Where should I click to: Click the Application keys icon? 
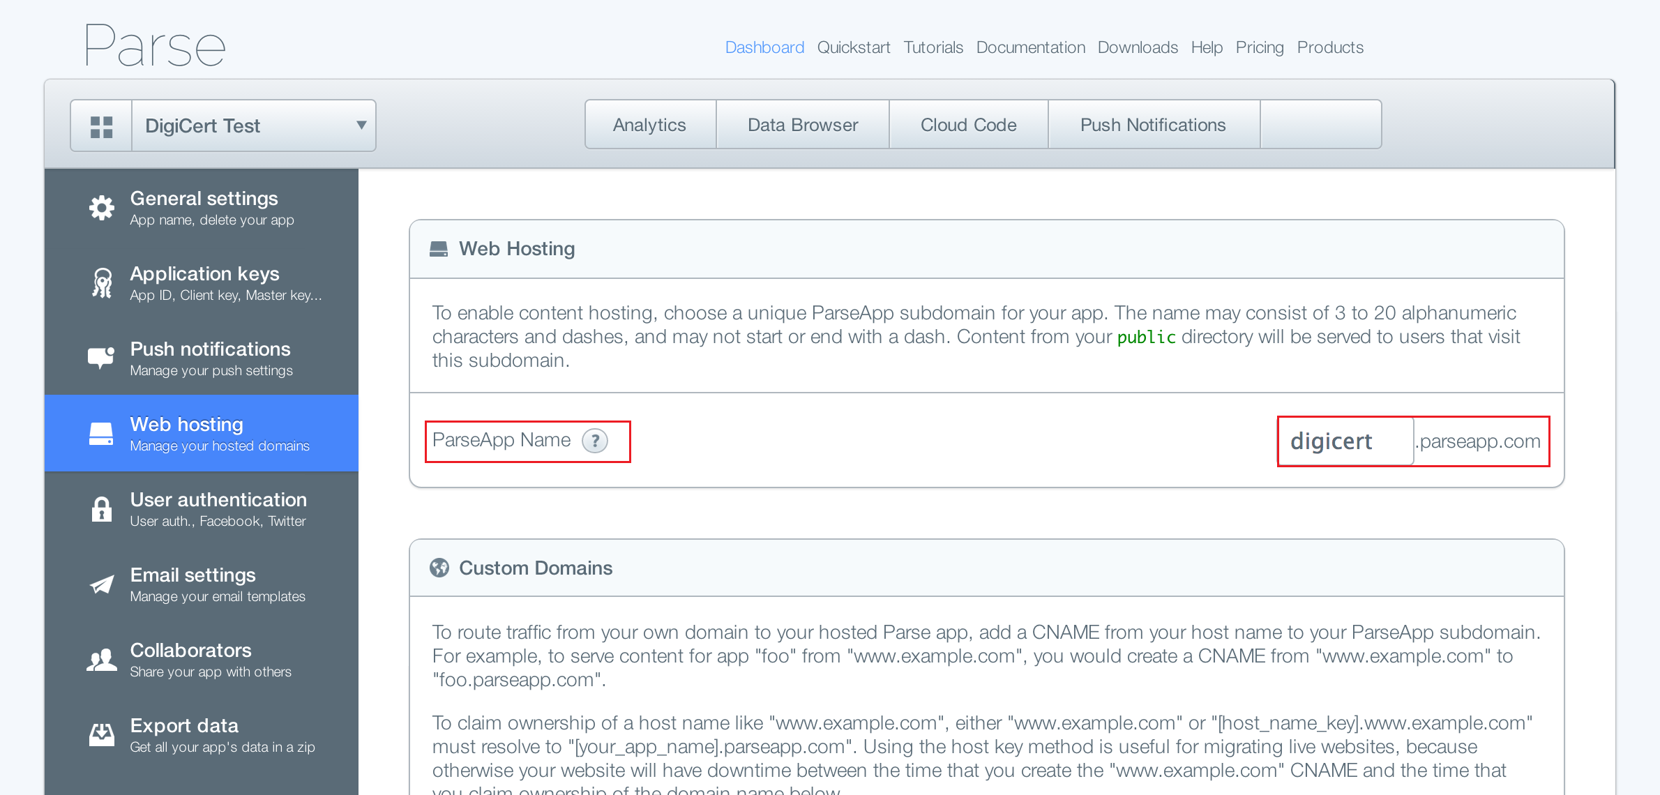coord(102,283)
